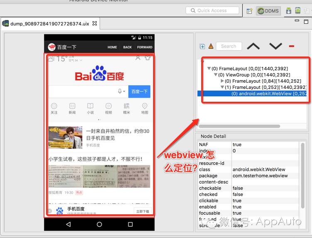Tap FORWARD in the phone app bar
This screenshot has width=312, height=238.
click(x=145, y=47)
